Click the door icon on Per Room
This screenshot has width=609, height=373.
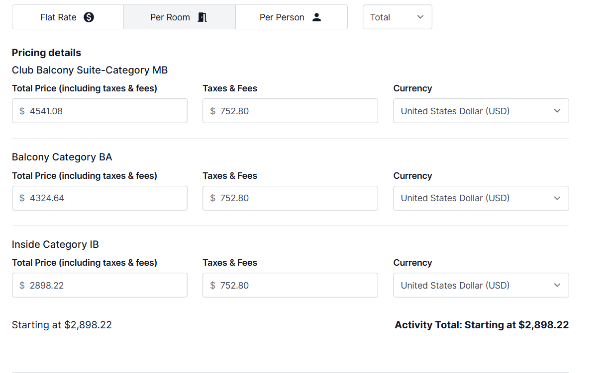click(x=202, y=17)
